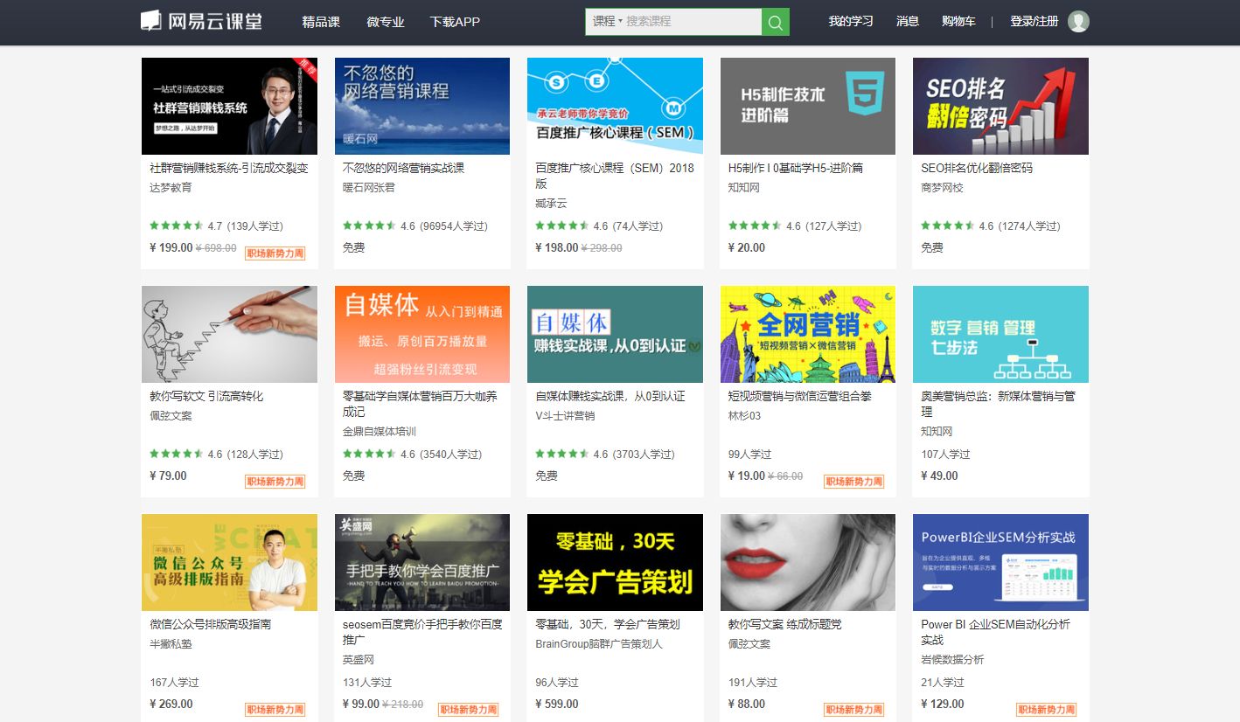This screenshot has width=1240, height=722.
Task: Click provider name V斗士讲营销
Action: coord(565,416)
